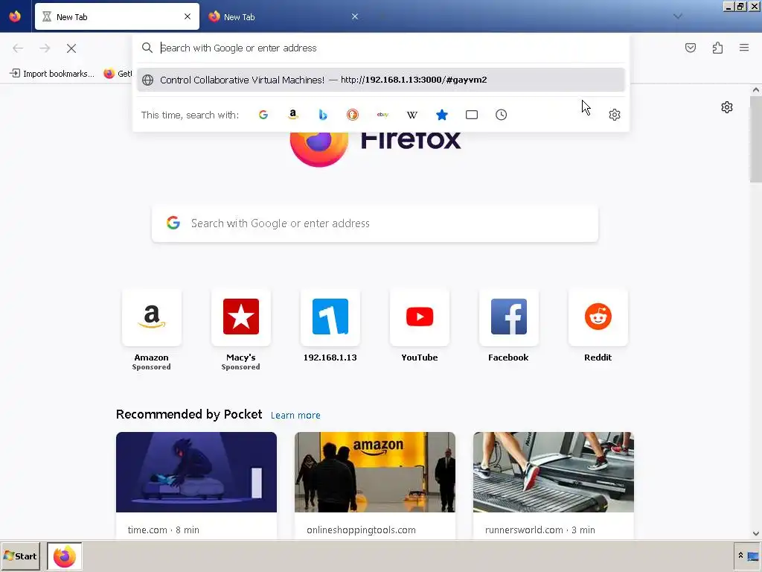Click Learn more about Pocket
762x572 pixels.
295,415
